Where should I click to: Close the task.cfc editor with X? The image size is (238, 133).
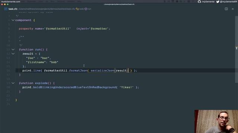click(x=233, y=9)
